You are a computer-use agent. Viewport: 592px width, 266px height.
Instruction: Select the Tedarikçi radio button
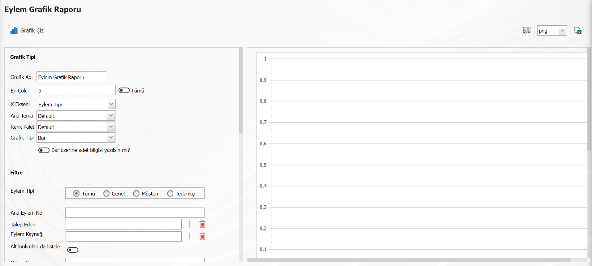point(170,194)
